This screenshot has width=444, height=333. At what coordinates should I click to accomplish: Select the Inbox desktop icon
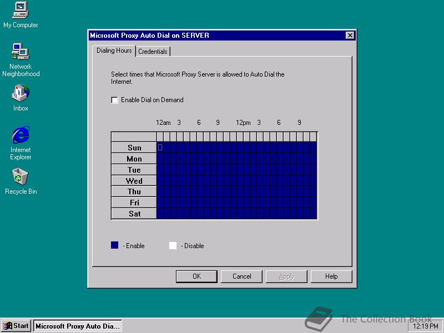coord(21,98)
